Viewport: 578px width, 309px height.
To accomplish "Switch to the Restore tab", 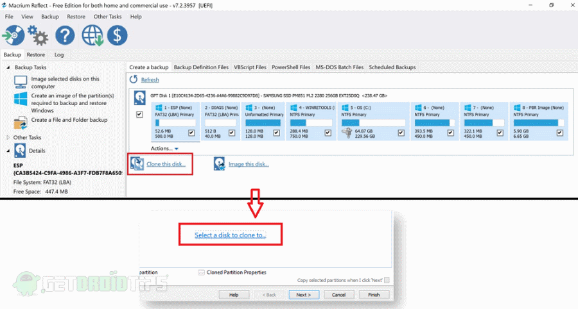I will pyautogui.click(x=36, y=54).
